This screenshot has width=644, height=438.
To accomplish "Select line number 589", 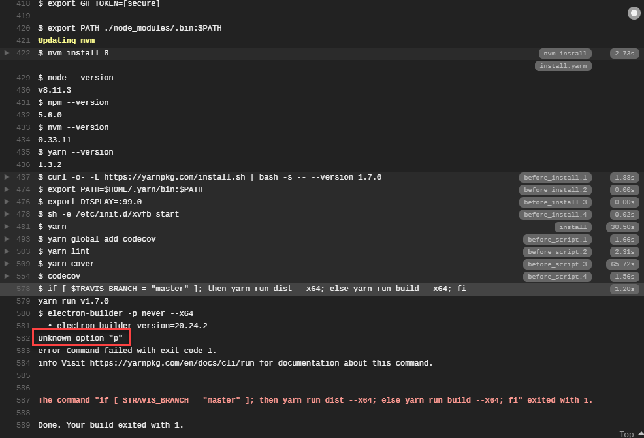I will coord(24,425).
